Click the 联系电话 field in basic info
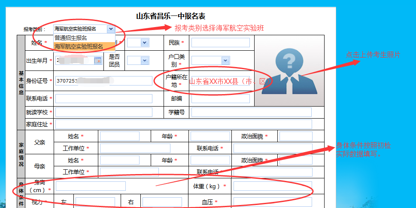The height and width of the screenshot is (208, 416). tap(103, 99)
